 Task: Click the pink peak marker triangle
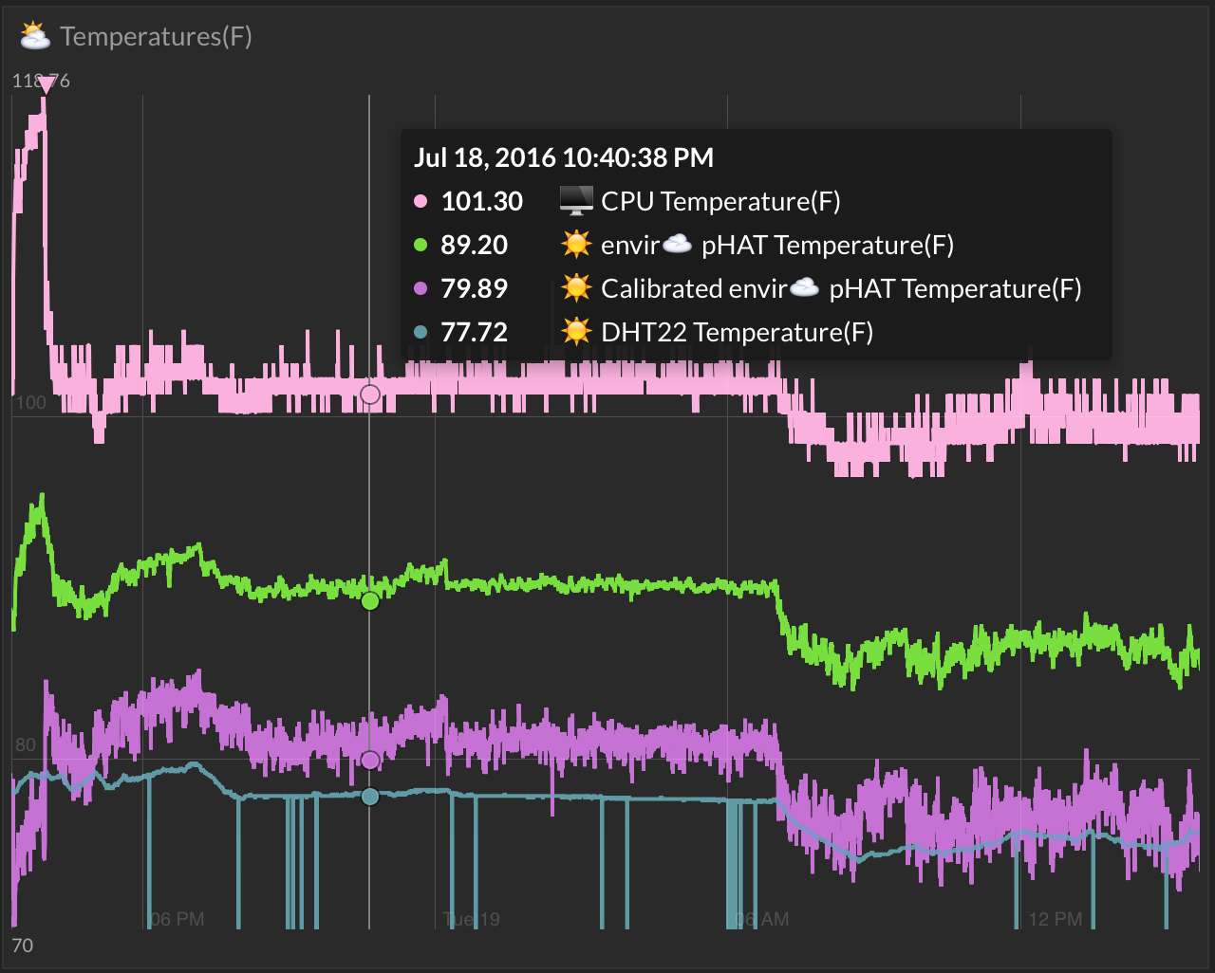coord(46,86)
